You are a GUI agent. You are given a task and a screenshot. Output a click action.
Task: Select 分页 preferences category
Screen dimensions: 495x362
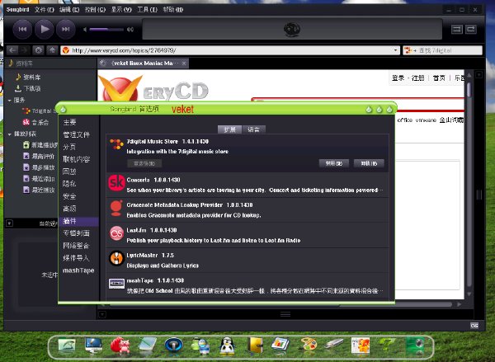(69, 147)
